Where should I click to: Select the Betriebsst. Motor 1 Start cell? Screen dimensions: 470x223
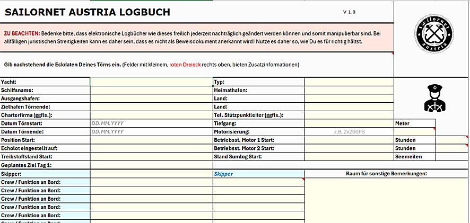pos(349,140)
